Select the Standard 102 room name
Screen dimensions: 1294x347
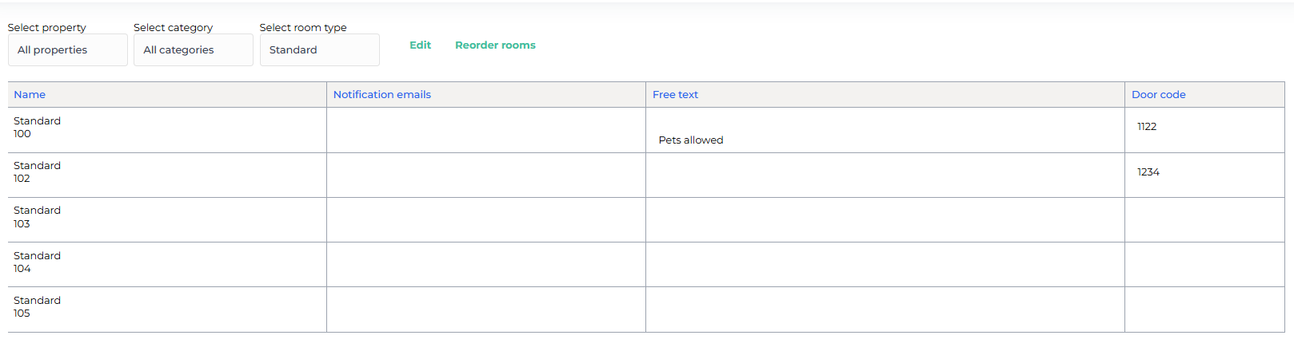point(37,172)
